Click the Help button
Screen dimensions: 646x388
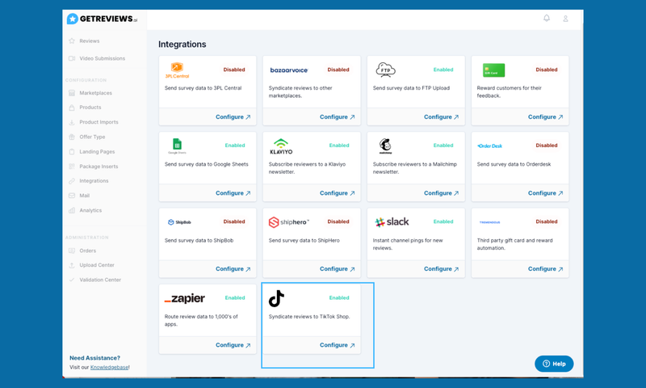(x=554, y=364)
